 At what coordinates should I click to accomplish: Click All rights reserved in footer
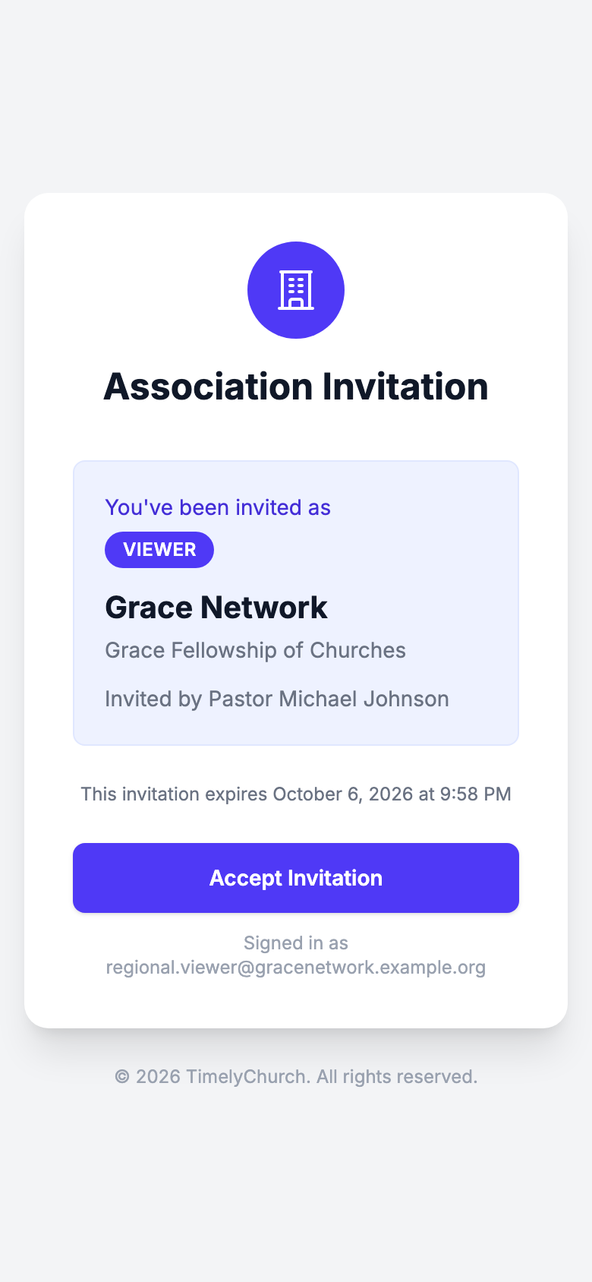397,1077
